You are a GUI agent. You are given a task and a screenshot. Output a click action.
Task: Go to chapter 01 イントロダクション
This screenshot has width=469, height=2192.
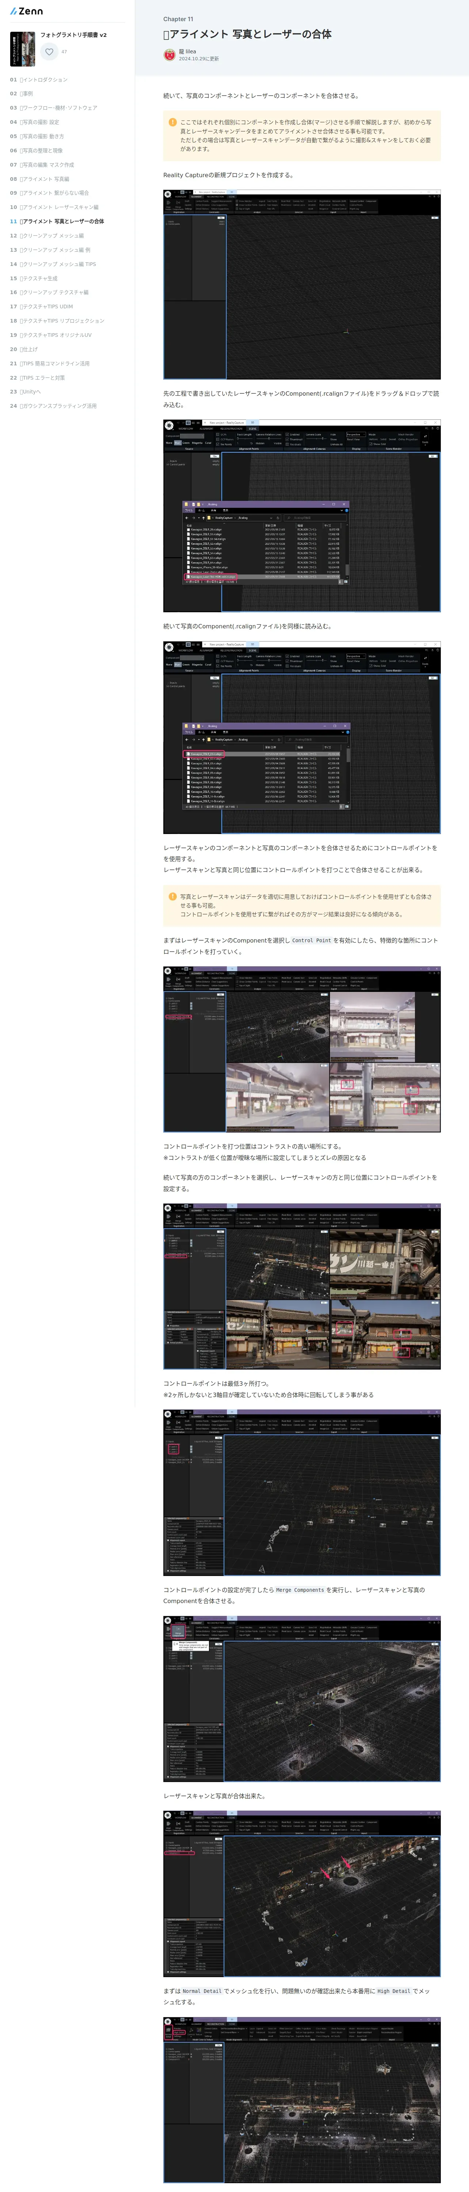click(39, 79)
